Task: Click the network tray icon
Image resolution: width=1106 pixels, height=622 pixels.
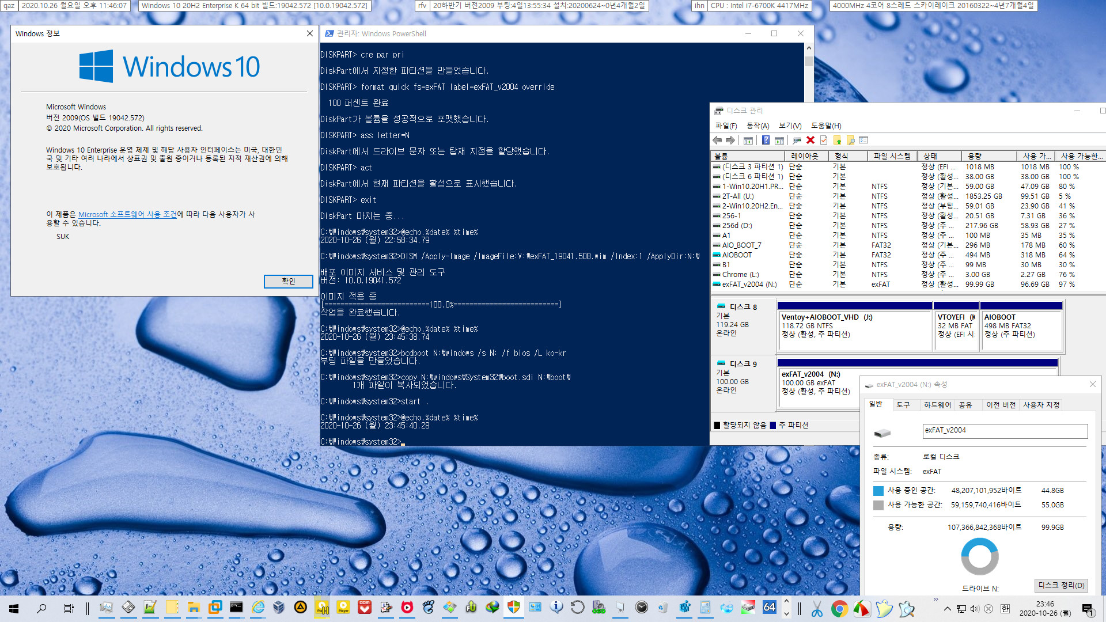Action: (961, 609)
